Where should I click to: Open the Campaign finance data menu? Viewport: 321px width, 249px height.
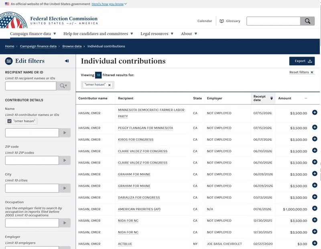(33, 34)
